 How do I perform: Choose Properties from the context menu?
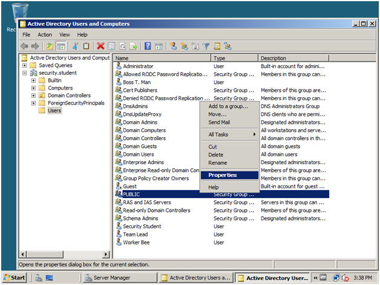click(x=229, y=175)
